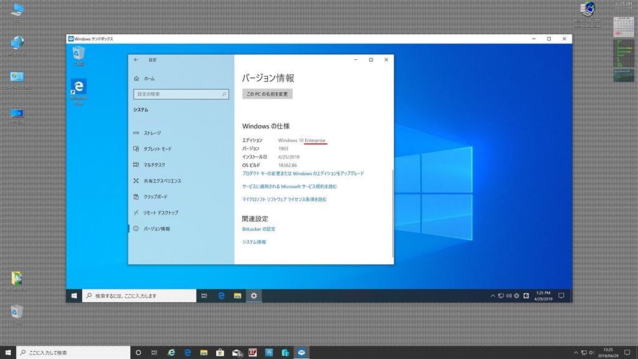
Task: Click the Windows サンドボックス title bar icon
Action: pos(71,39)
